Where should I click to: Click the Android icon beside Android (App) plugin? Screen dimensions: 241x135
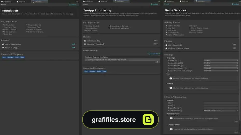3,48
